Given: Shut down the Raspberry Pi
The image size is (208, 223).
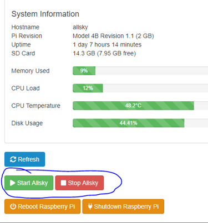Looking at the screenshot, I should click(123, 206).
